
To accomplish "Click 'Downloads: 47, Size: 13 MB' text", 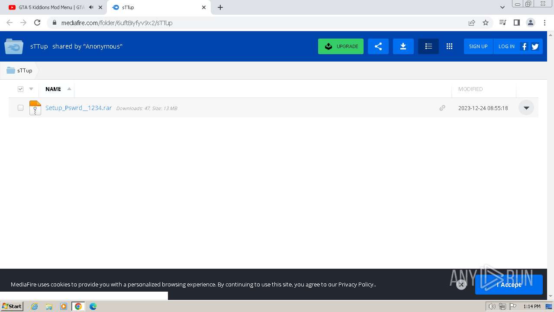I will (x=147, y=108).
